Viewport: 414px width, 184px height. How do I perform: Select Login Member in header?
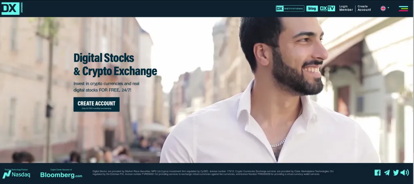click(346, 8)
